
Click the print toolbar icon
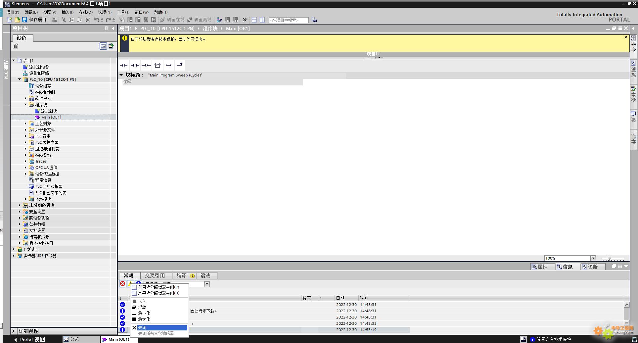click(54, 20)
